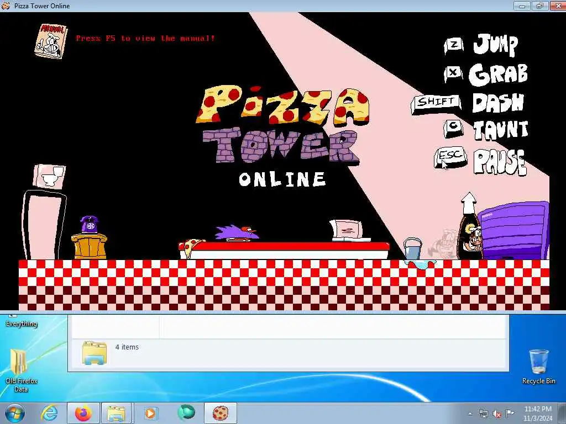Click the toilet picture on the wall
Viewport: 566px width, 424px height.
tap(49, 176)
